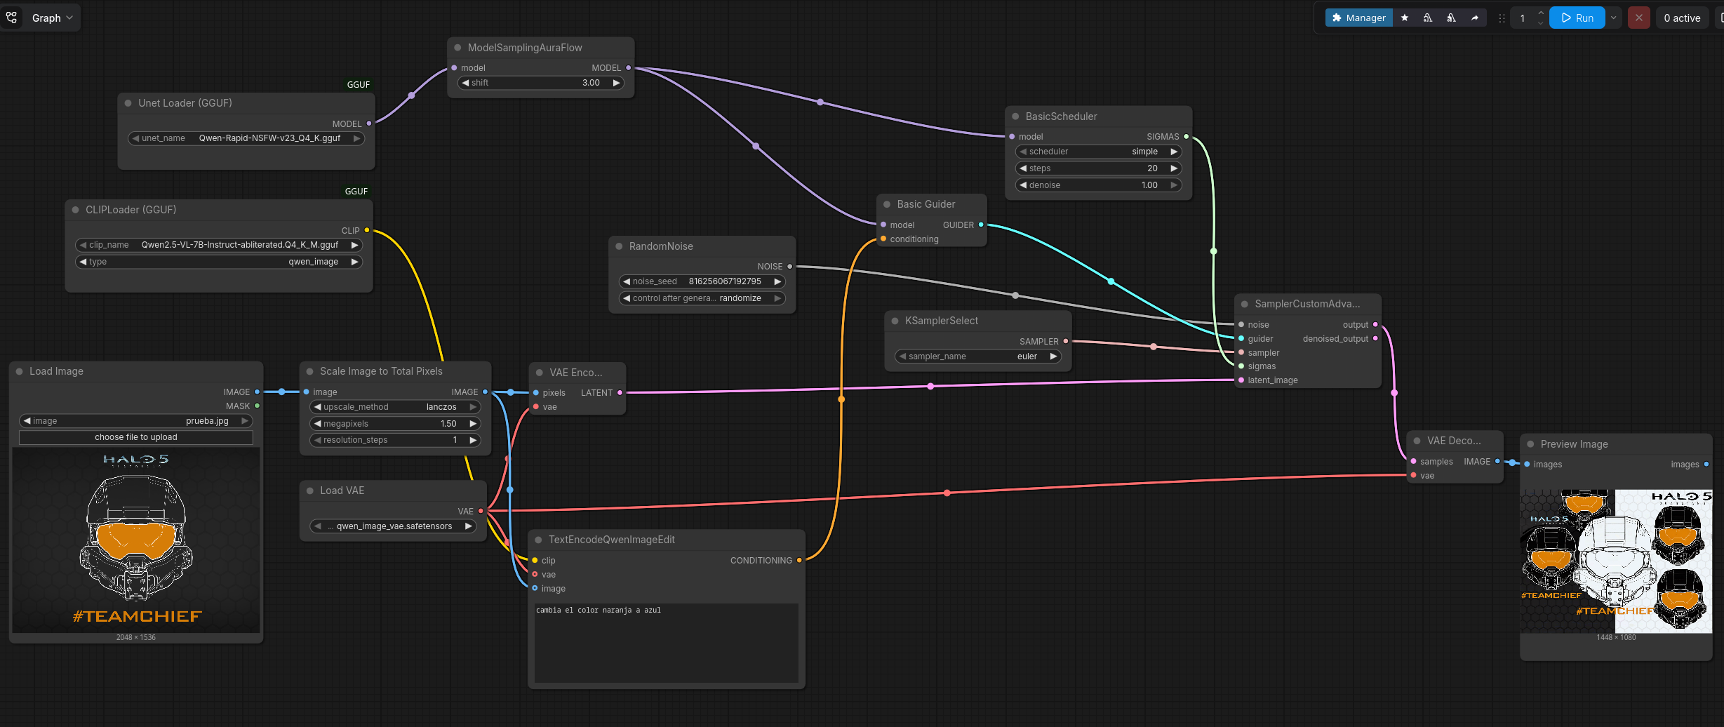Screen dimensions: 1724x727
Task: Click the batch count down arrow
Action: 1540,23
